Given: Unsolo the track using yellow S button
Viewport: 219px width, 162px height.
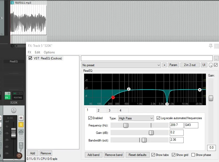Looking at the screenshot, I should [x=21, y=124].
